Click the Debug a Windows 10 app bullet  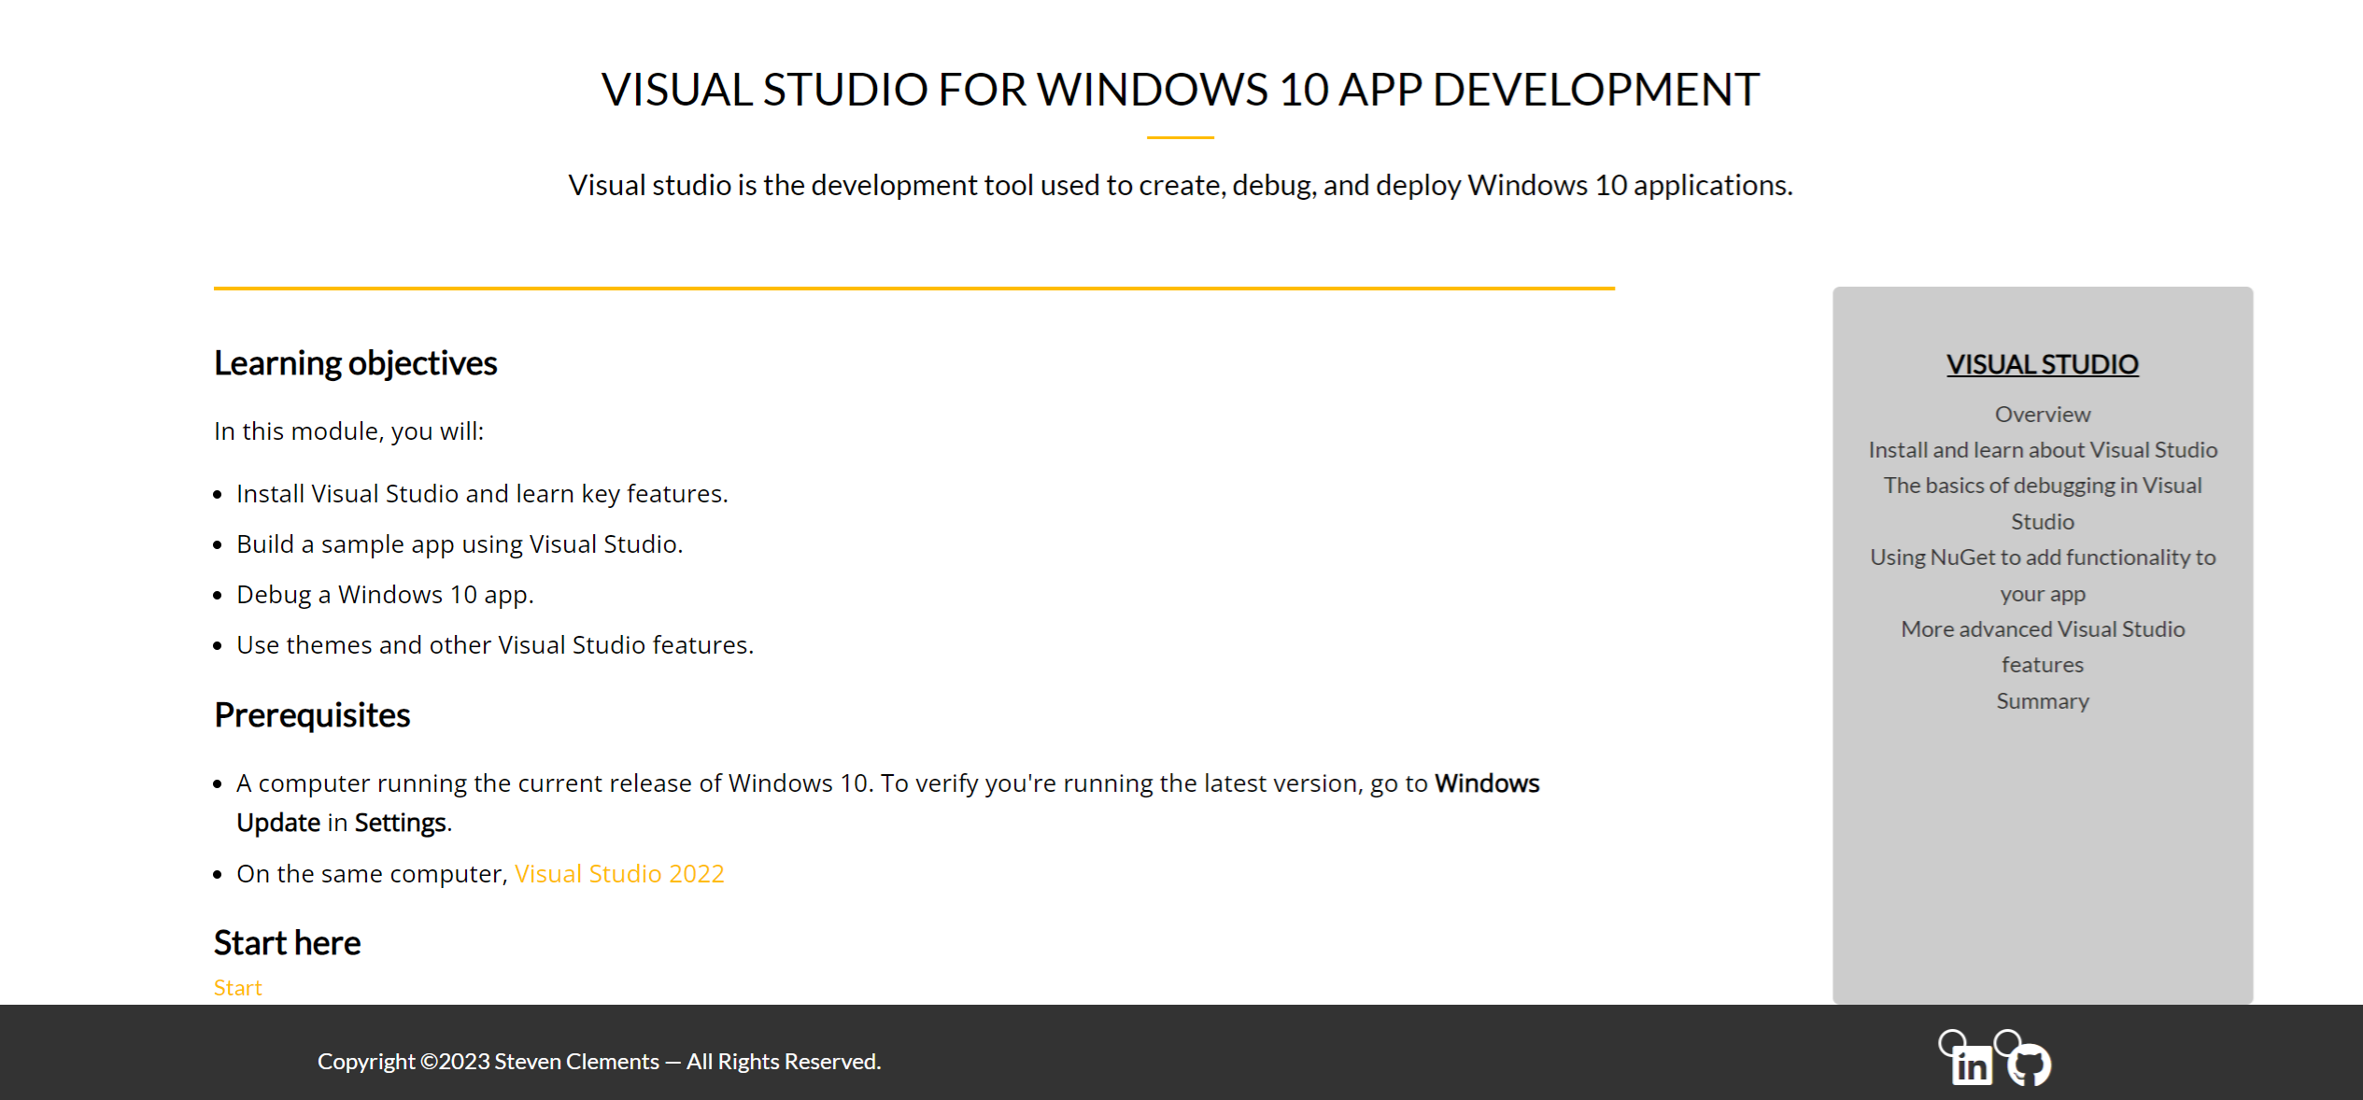386,594
